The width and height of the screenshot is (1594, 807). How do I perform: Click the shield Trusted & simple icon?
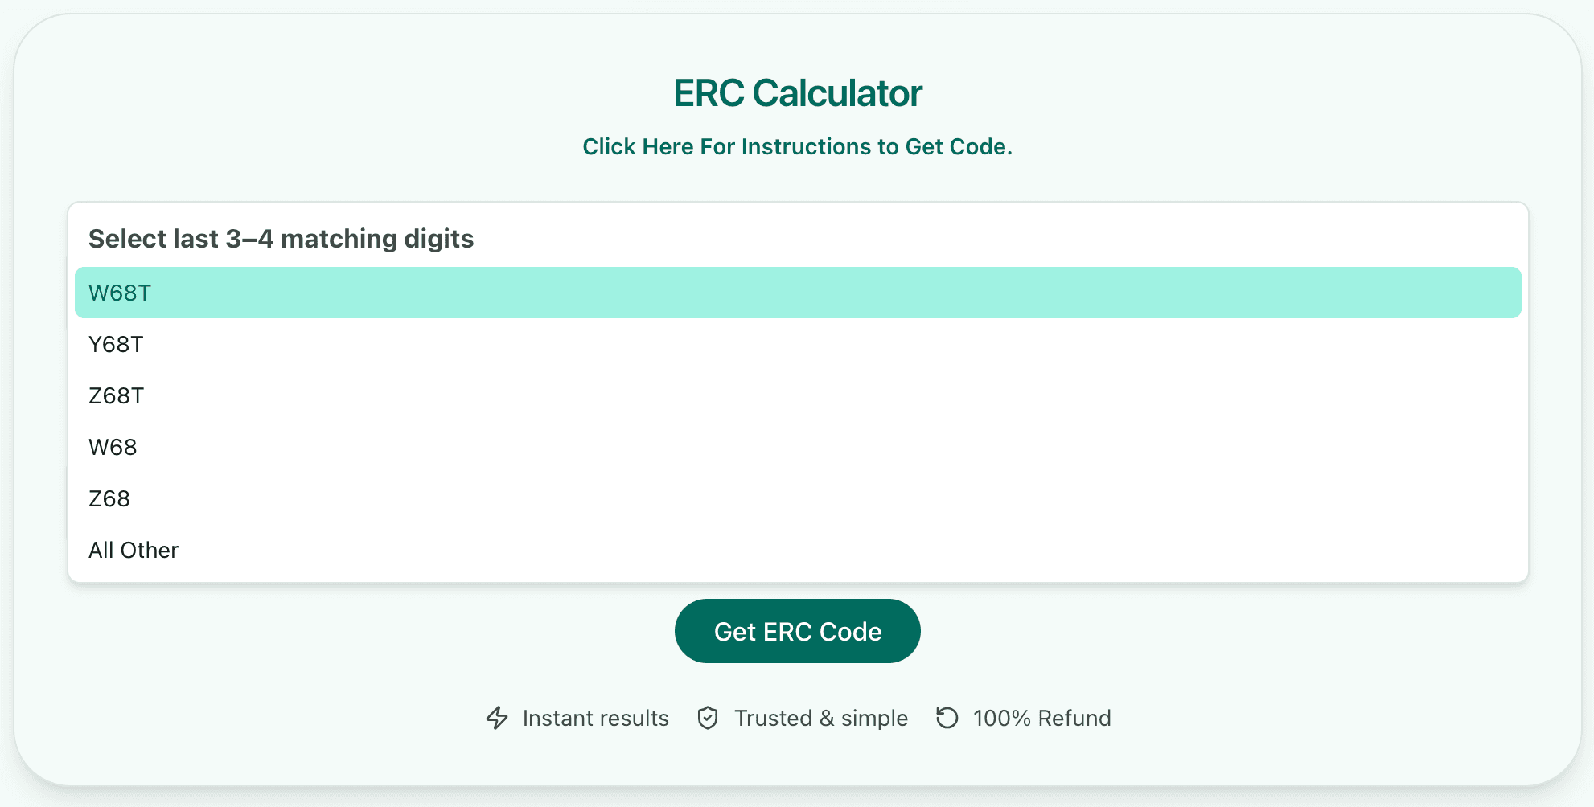point(707,718)
